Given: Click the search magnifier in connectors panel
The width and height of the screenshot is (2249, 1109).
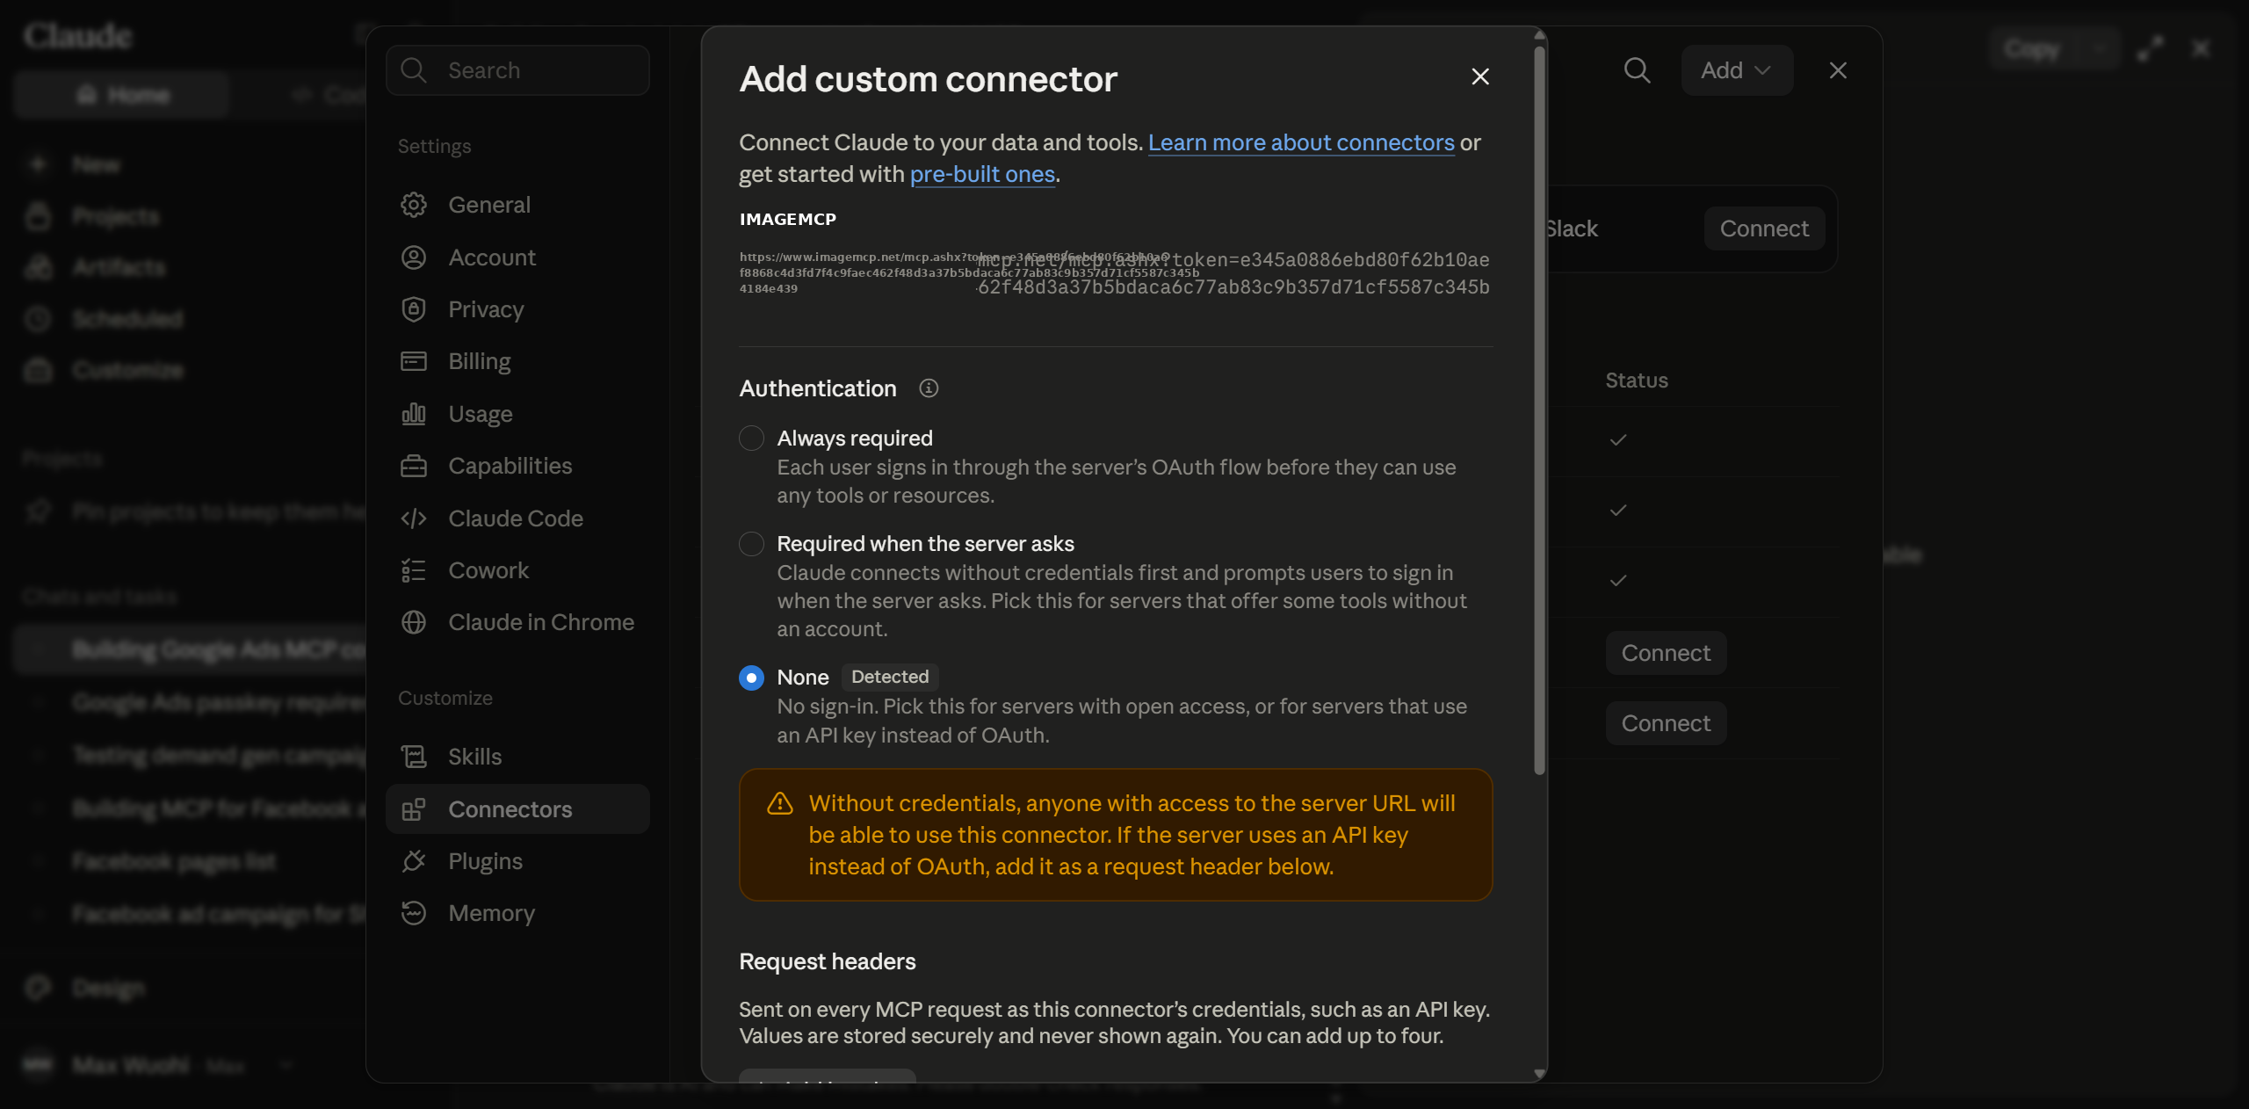Looking at the screenshot, I should pos(1637,70).
